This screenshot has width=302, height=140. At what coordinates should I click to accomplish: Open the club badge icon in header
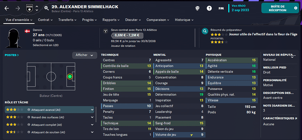coord(30,8)
